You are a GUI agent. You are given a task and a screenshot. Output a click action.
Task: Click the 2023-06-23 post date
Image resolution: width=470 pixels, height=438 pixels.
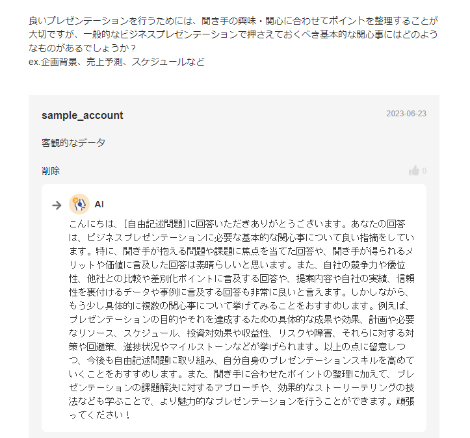pyautogui.click(x=406, y=114)
